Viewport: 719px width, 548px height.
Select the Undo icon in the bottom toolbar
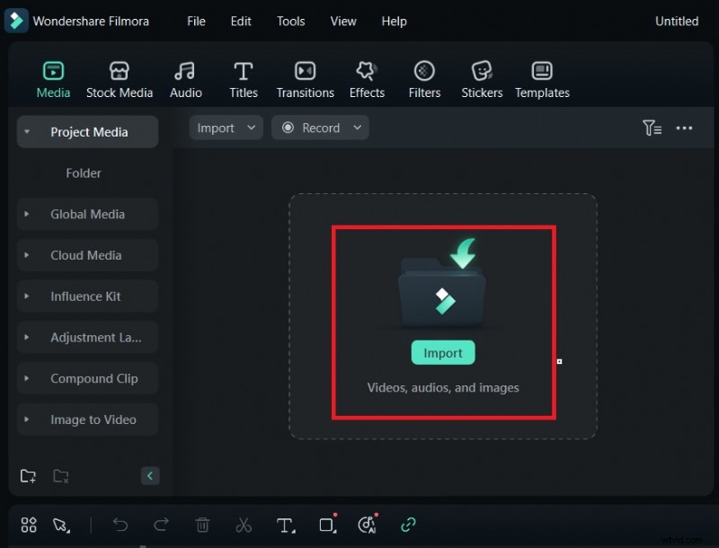click(121, 526)
